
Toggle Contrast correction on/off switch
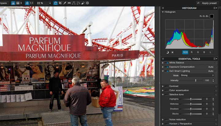click(x=166, y=86)
